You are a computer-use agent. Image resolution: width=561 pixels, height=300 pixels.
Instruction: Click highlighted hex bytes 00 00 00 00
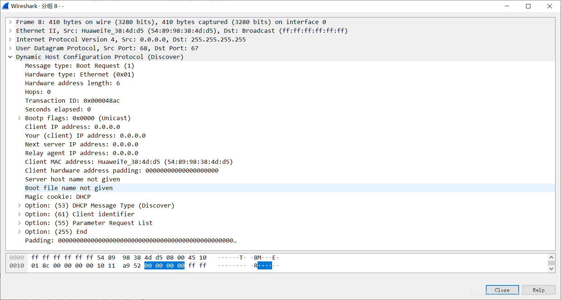click(165, 265)
